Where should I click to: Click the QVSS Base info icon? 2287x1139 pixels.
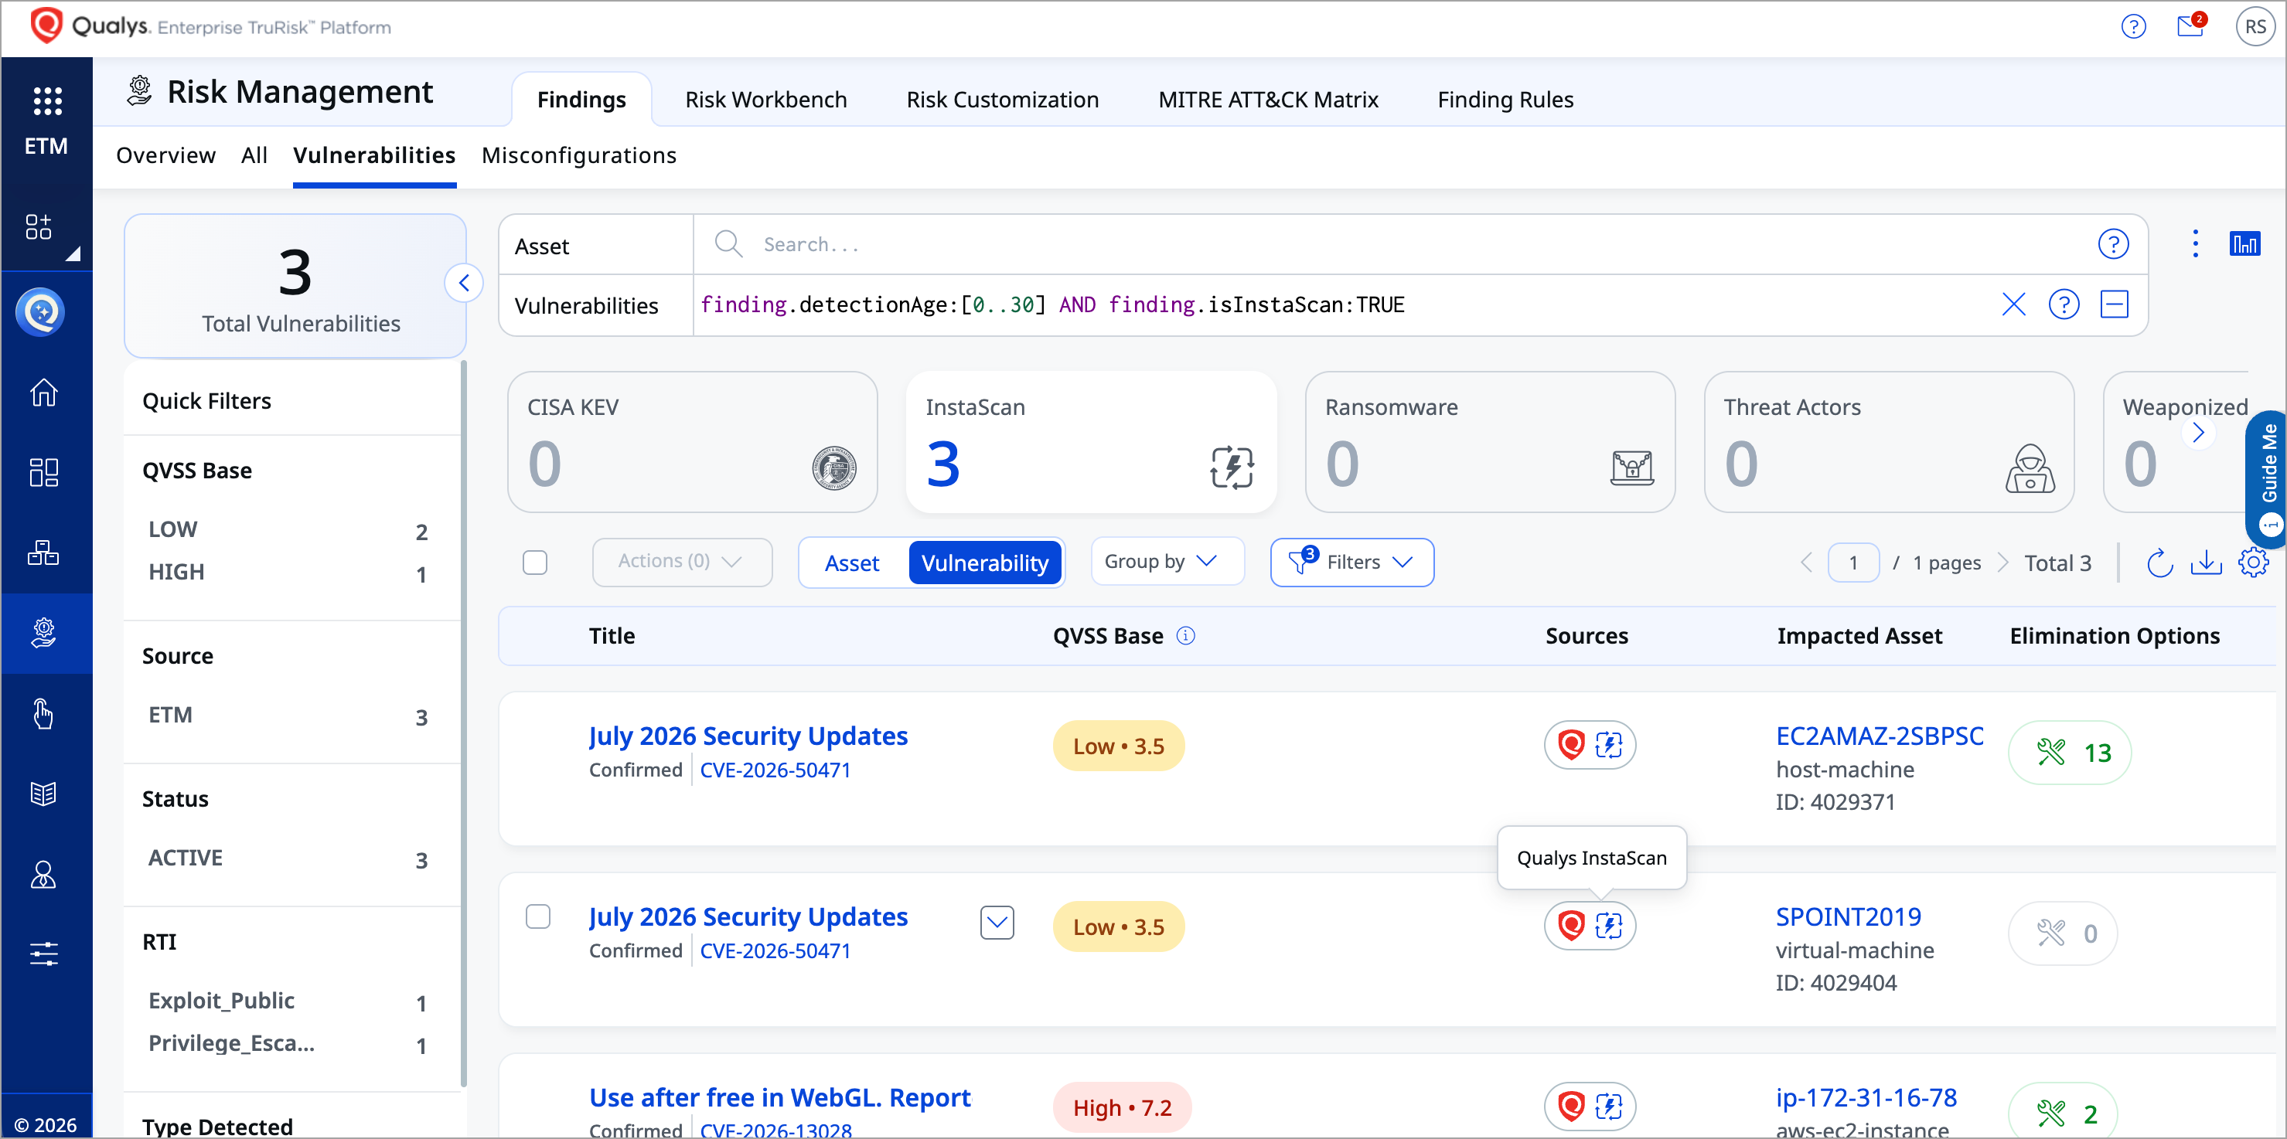[x=1186, y=636]
